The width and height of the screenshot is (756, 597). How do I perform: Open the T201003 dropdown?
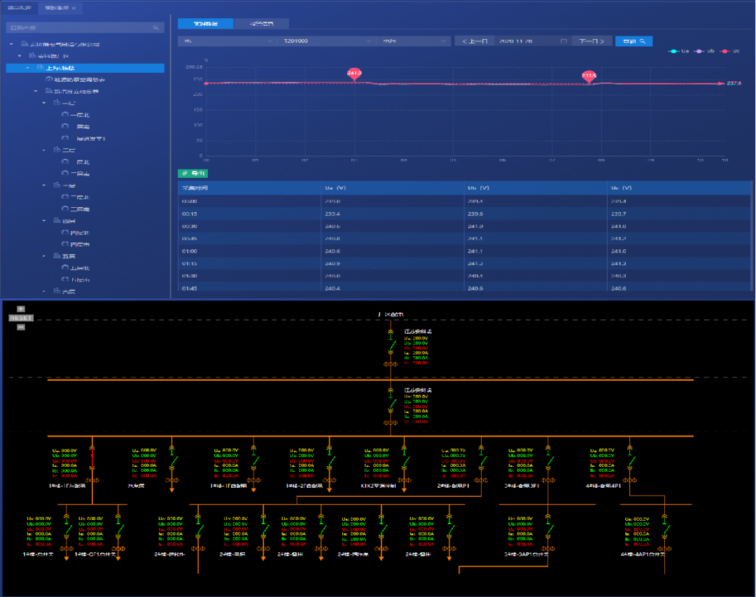coord(325,41)
